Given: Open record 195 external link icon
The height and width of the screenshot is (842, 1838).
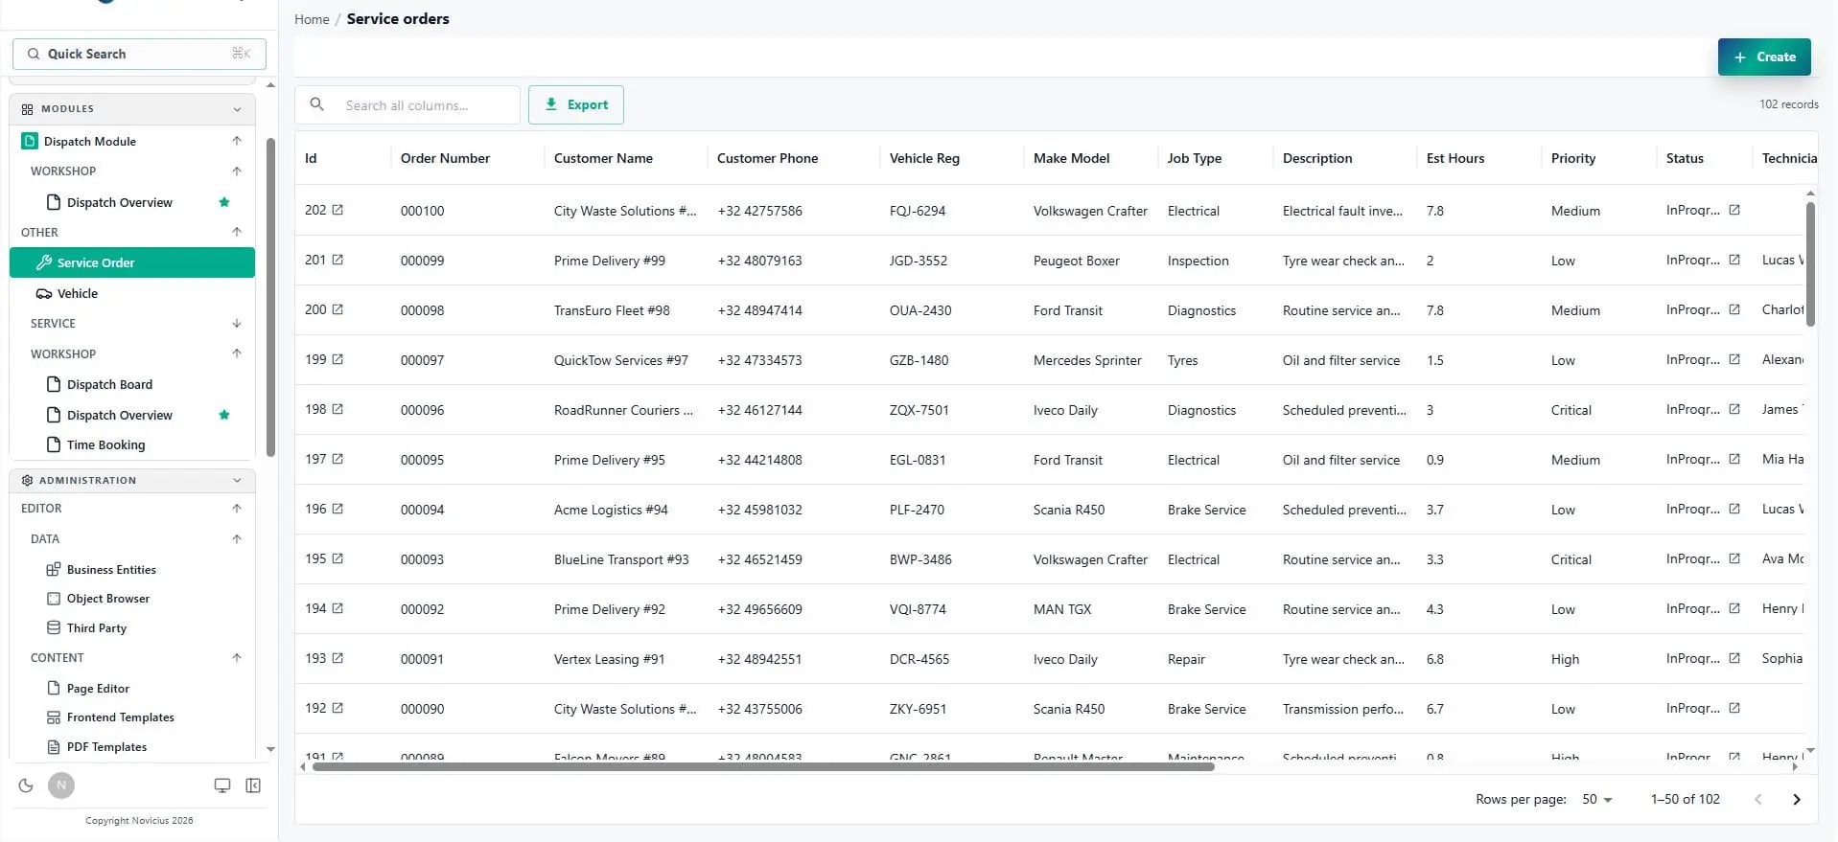Looking at the screenshot, I should (x=337, y=558).
